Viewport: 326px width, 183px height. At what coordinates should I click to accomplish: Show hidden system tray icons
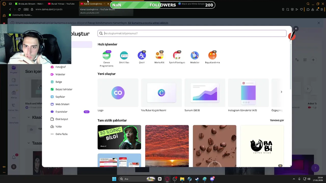coord(294,179)
